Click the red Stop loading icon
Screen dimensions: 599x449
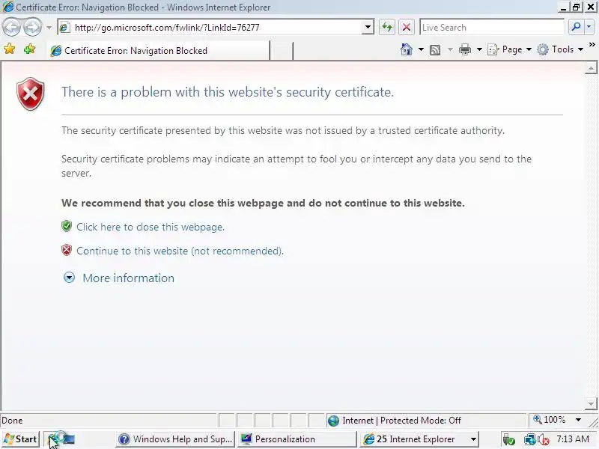click(407, 28)
